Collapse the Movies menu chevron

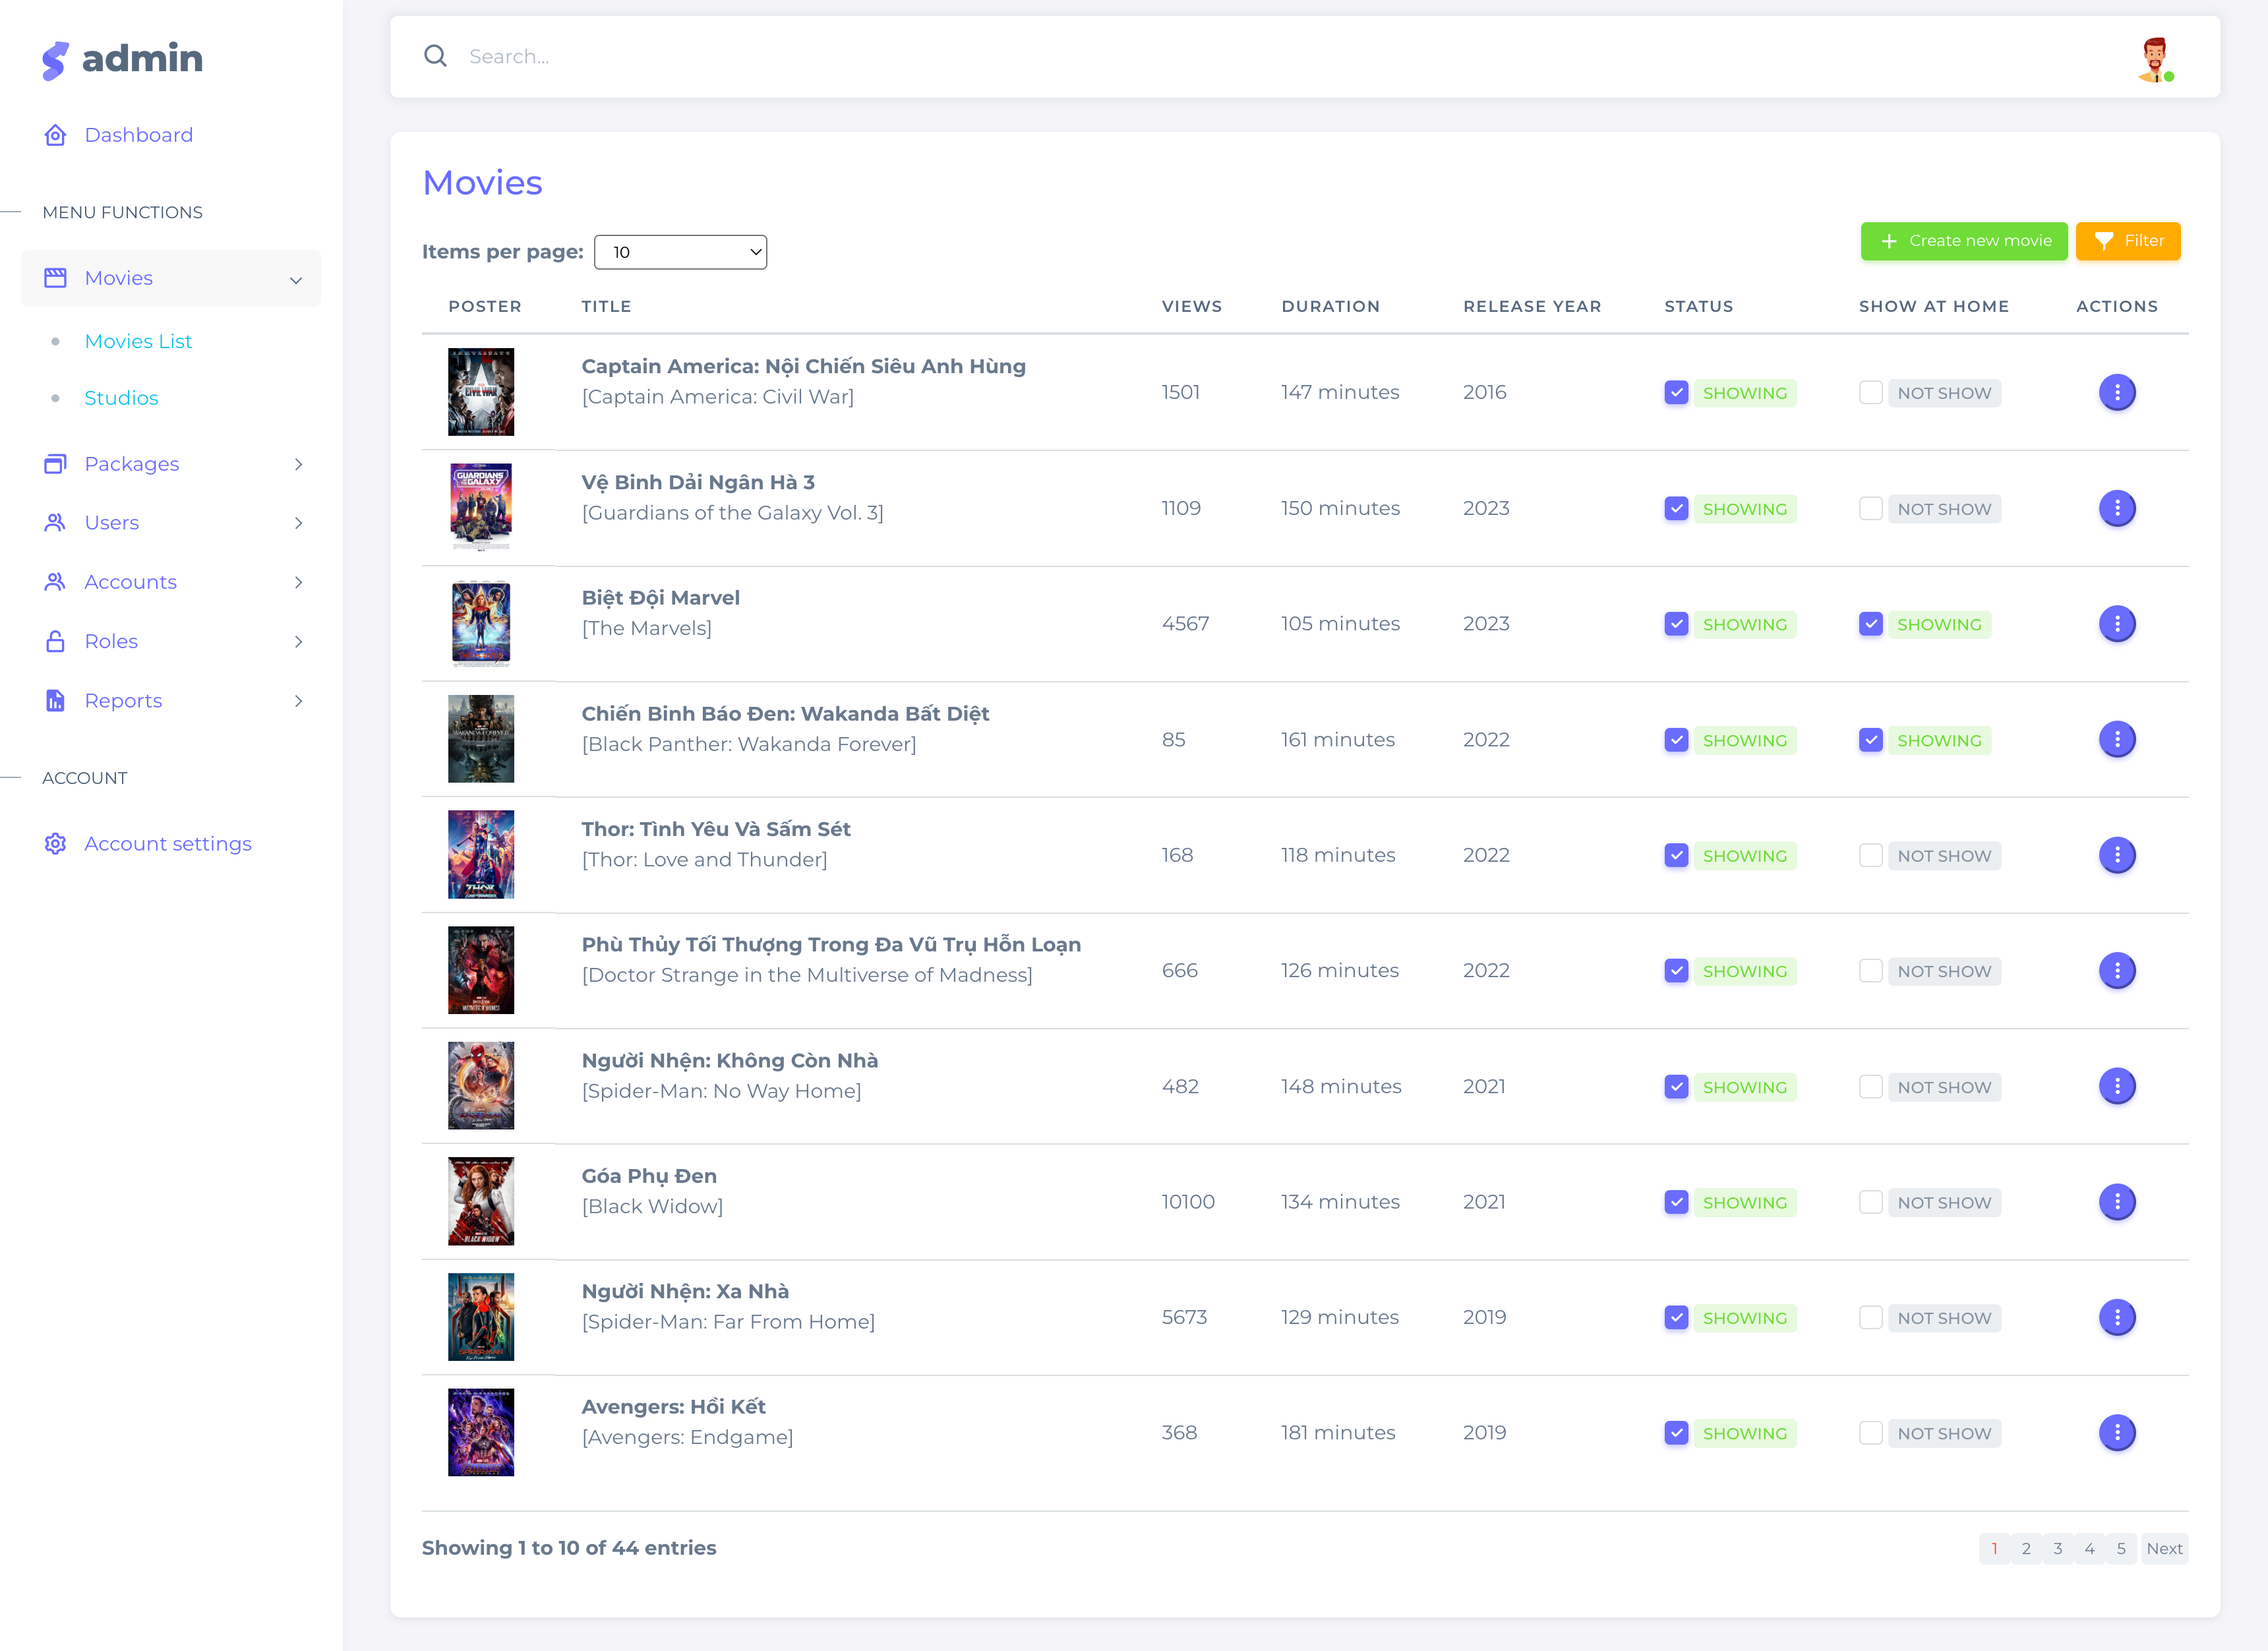296,280
